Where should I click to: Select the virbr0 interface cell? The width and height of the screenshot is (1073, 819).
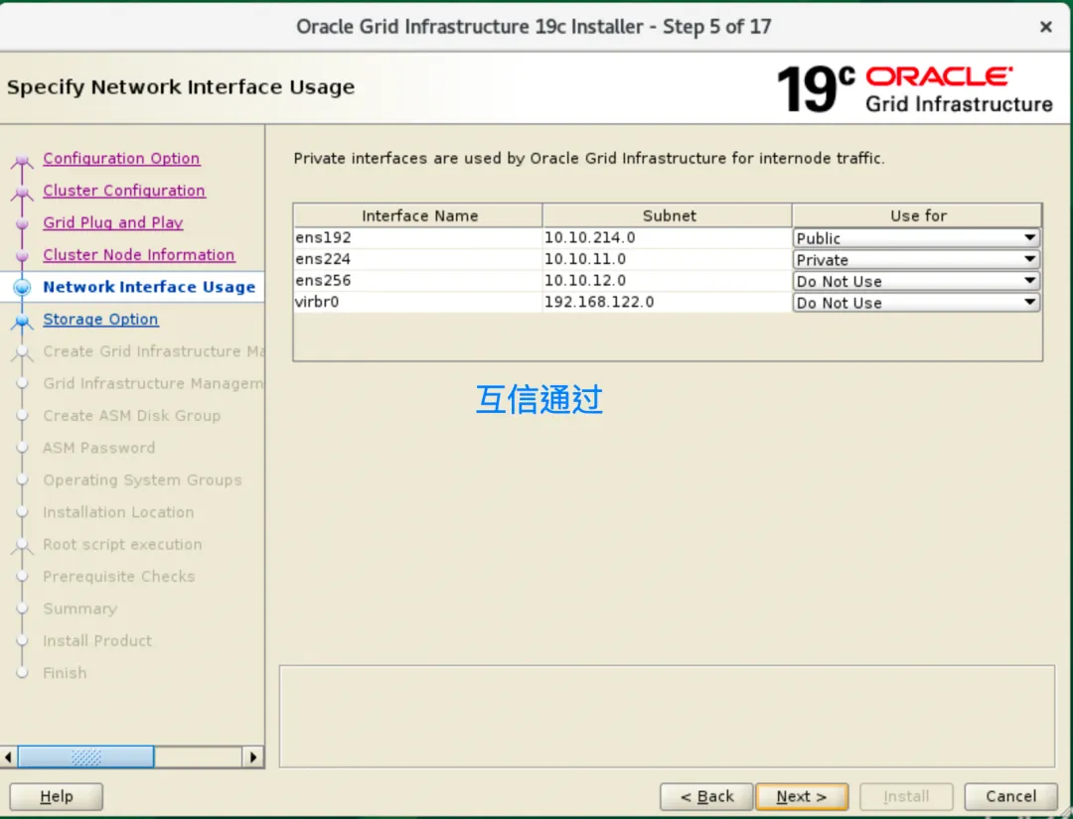click(x=418, y=302)
